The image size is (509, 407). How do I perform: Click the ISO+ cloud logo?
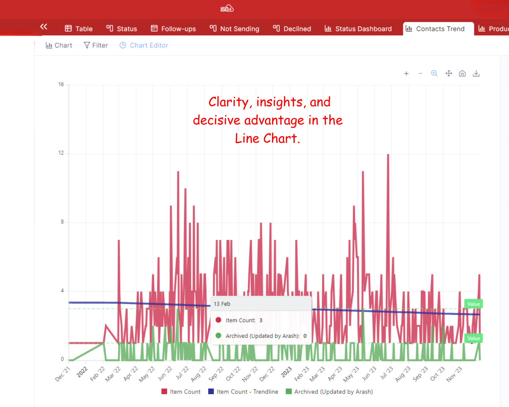(x=227, y=9)
